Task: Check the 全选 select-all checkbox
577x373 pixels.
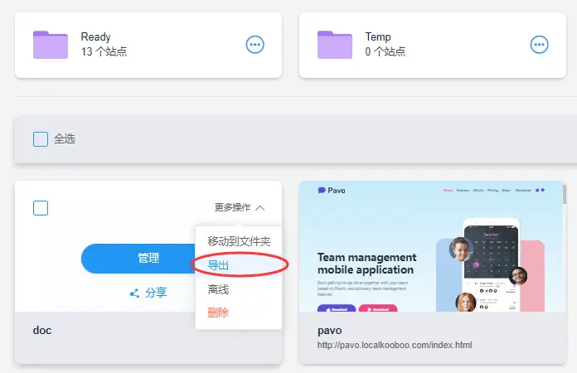Action: click(41, 139)
